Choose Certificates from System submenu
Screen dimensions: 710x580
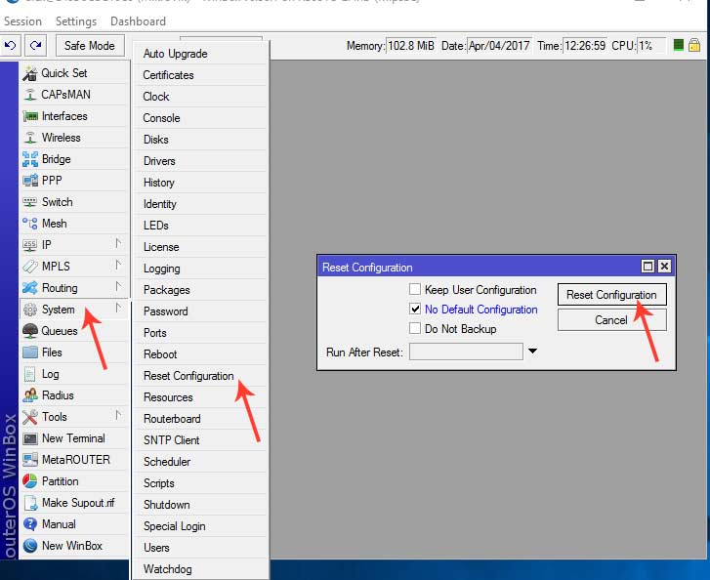click(x=200, y=75)
